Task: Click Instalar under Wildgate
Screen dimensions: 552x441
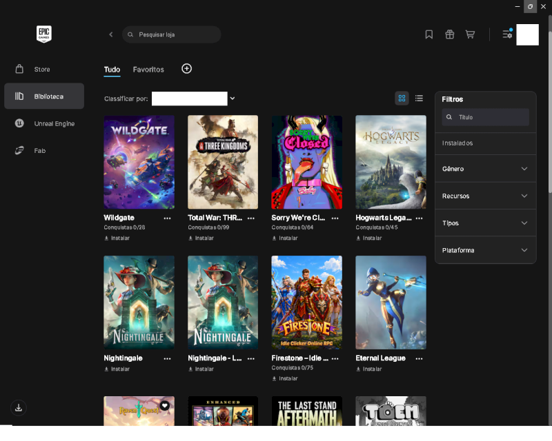Action: coord(117,238)
